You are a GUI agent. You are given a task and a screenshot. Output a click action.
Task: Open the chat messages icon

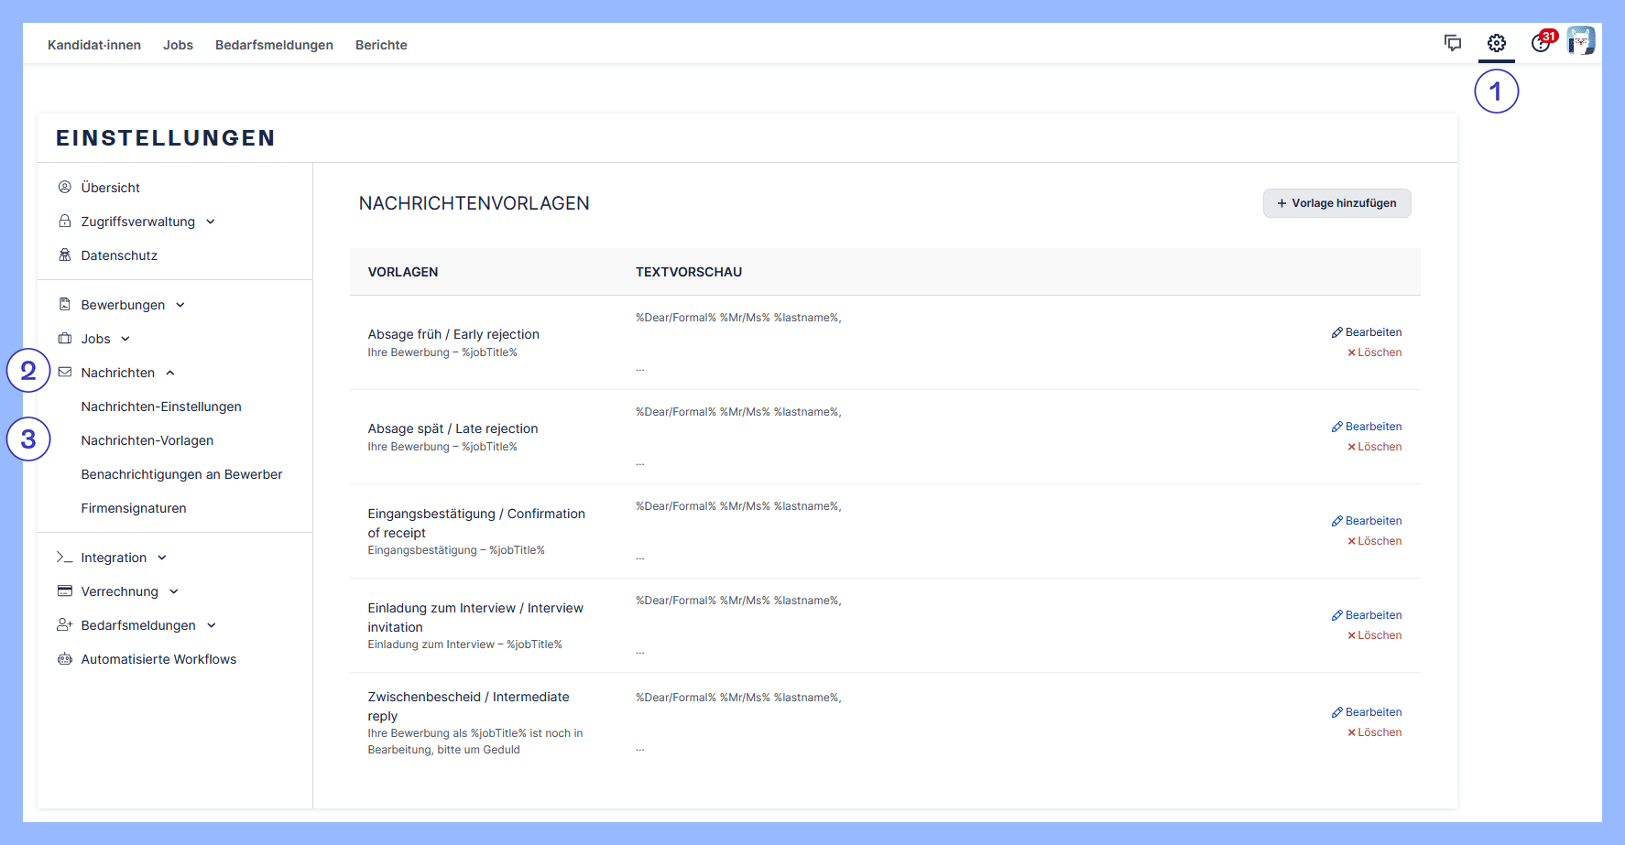point(1453,43)
